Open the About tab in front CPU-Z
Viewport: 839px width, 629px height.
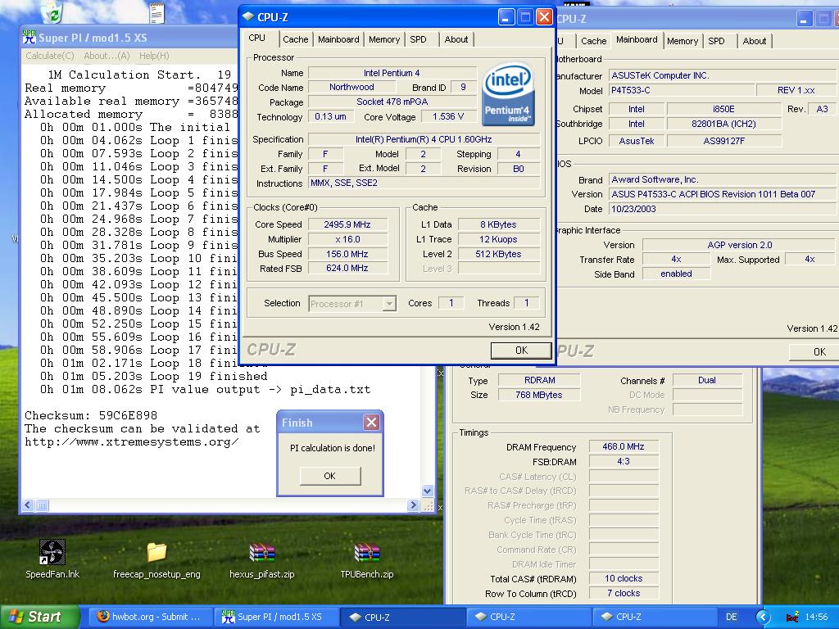pos(456,39)
